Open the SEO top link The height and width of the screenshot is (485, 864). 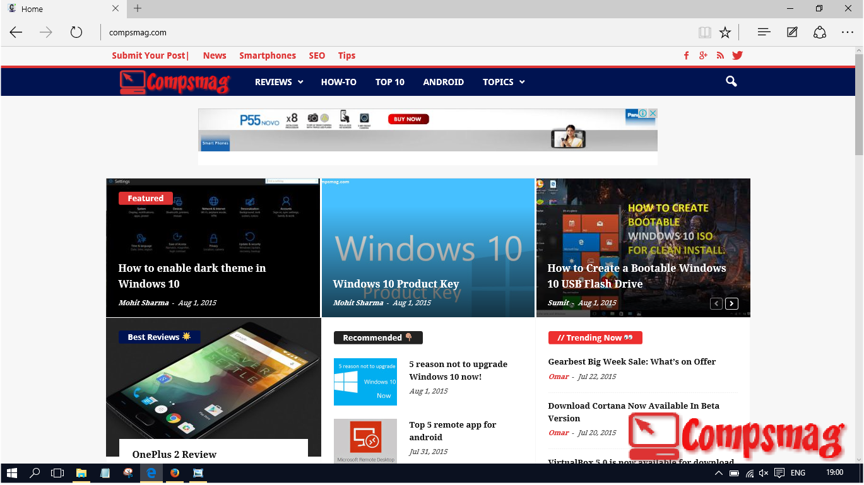point(317,56)
